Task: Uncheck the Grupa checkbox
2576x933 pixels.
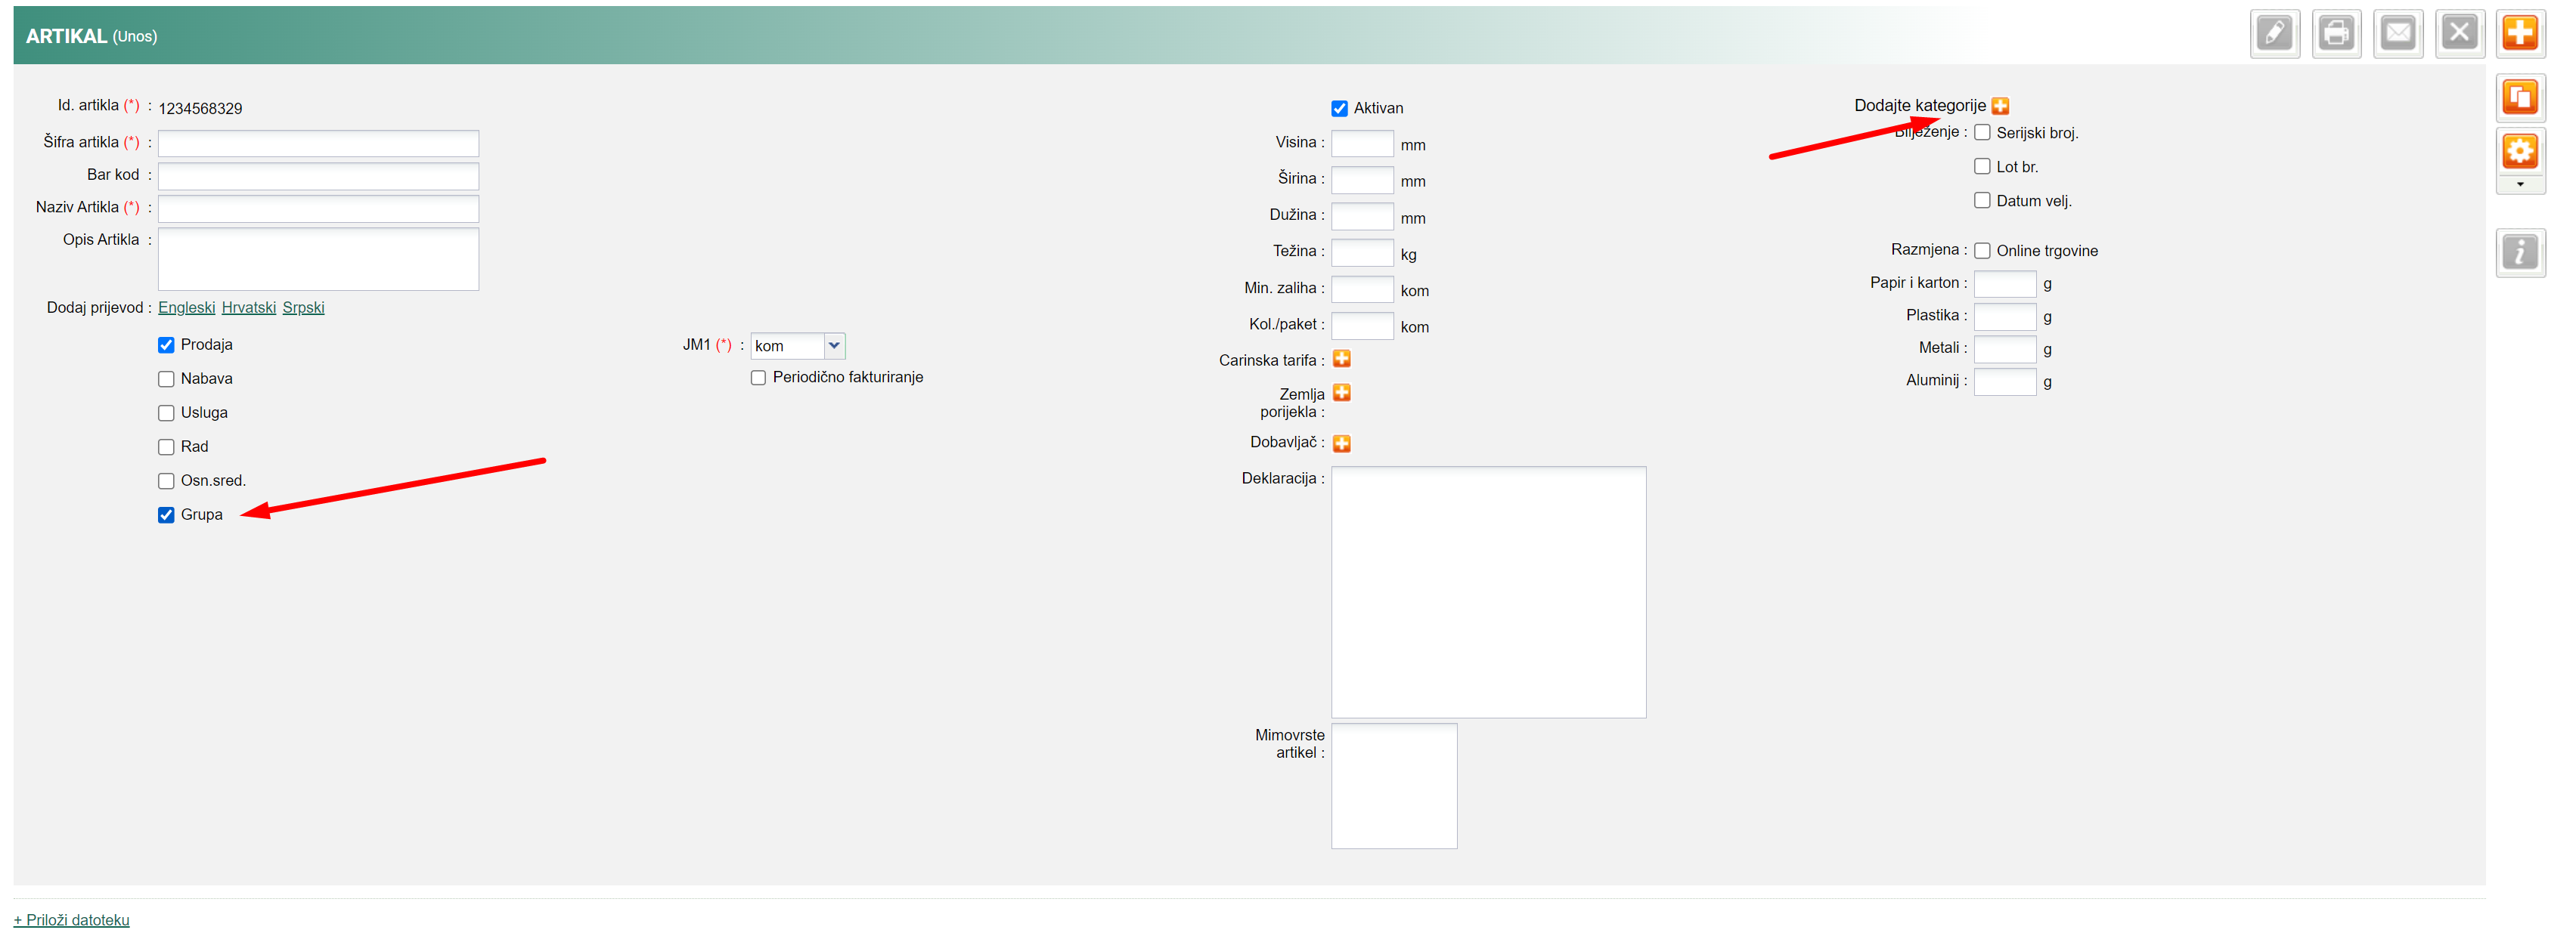Action: [x=166, y=515]
